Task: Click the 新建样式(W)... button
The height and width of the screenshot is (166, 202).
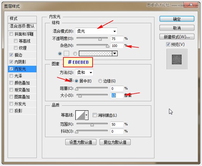Action: (177, 37)
